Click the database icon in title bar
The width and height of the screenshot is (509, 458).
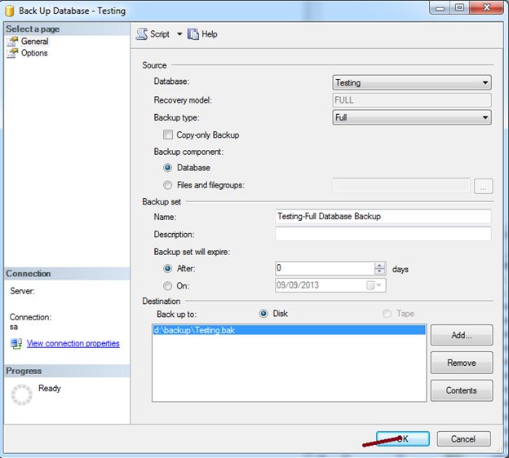[x=10, y=11]
